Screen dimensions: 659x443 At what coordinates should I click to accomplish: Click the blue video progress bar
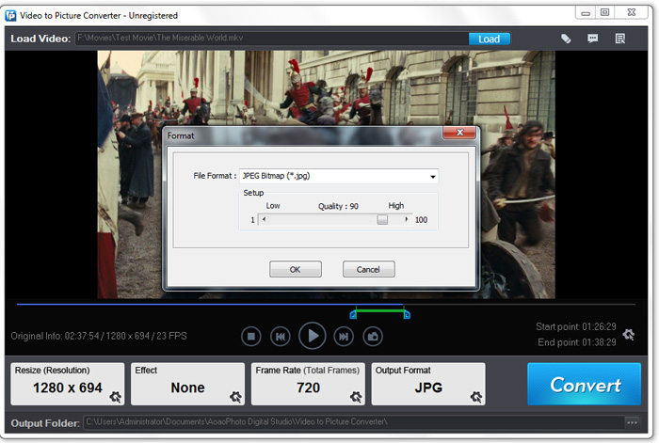click(210, 304)
